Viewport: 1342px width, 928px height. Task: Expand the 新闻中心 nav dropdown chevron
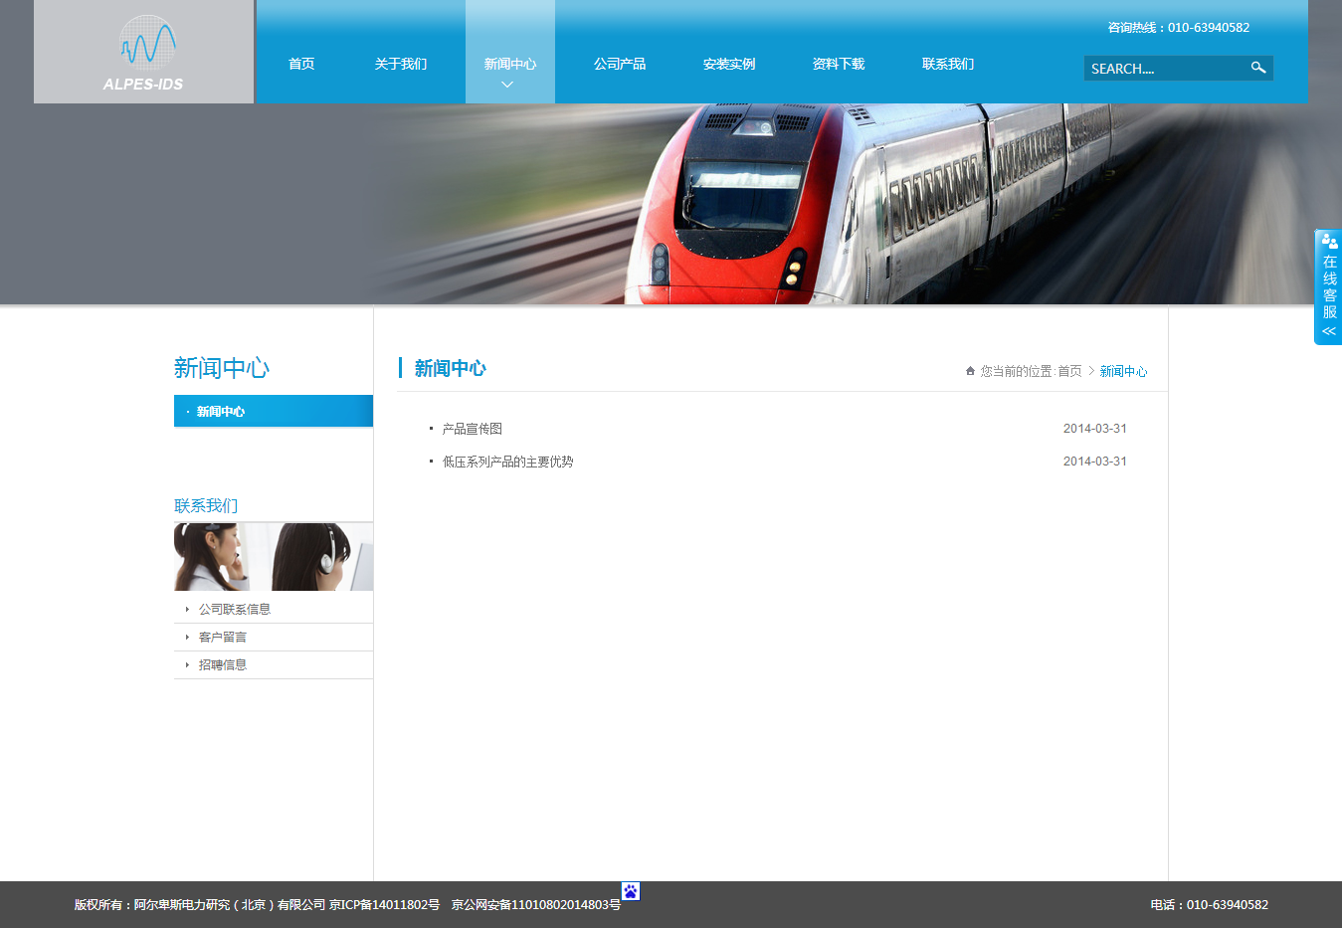click(x=507, y=85)
